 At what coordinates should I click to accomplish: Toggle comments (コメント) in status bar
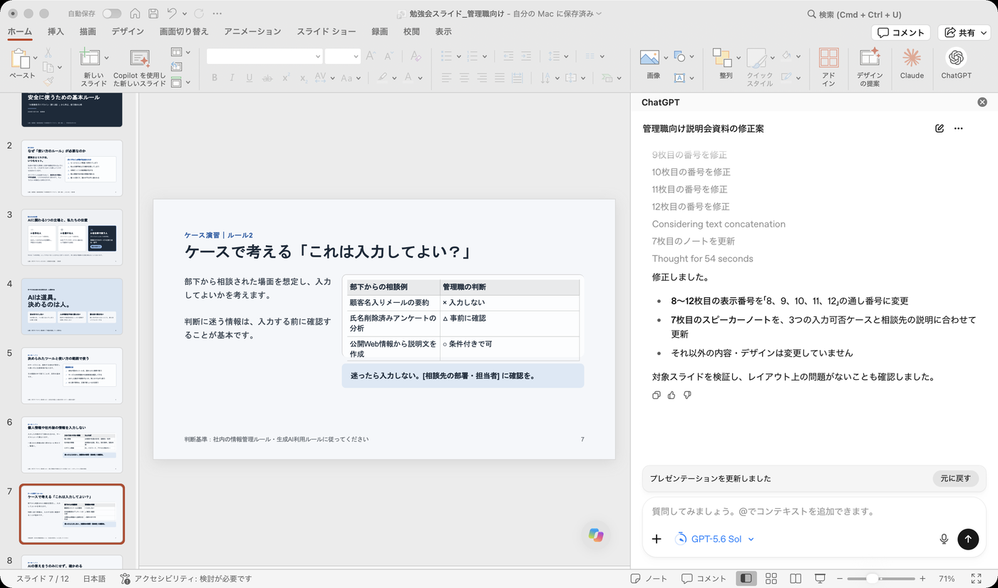pyautogui.click(x=704, y=579)
